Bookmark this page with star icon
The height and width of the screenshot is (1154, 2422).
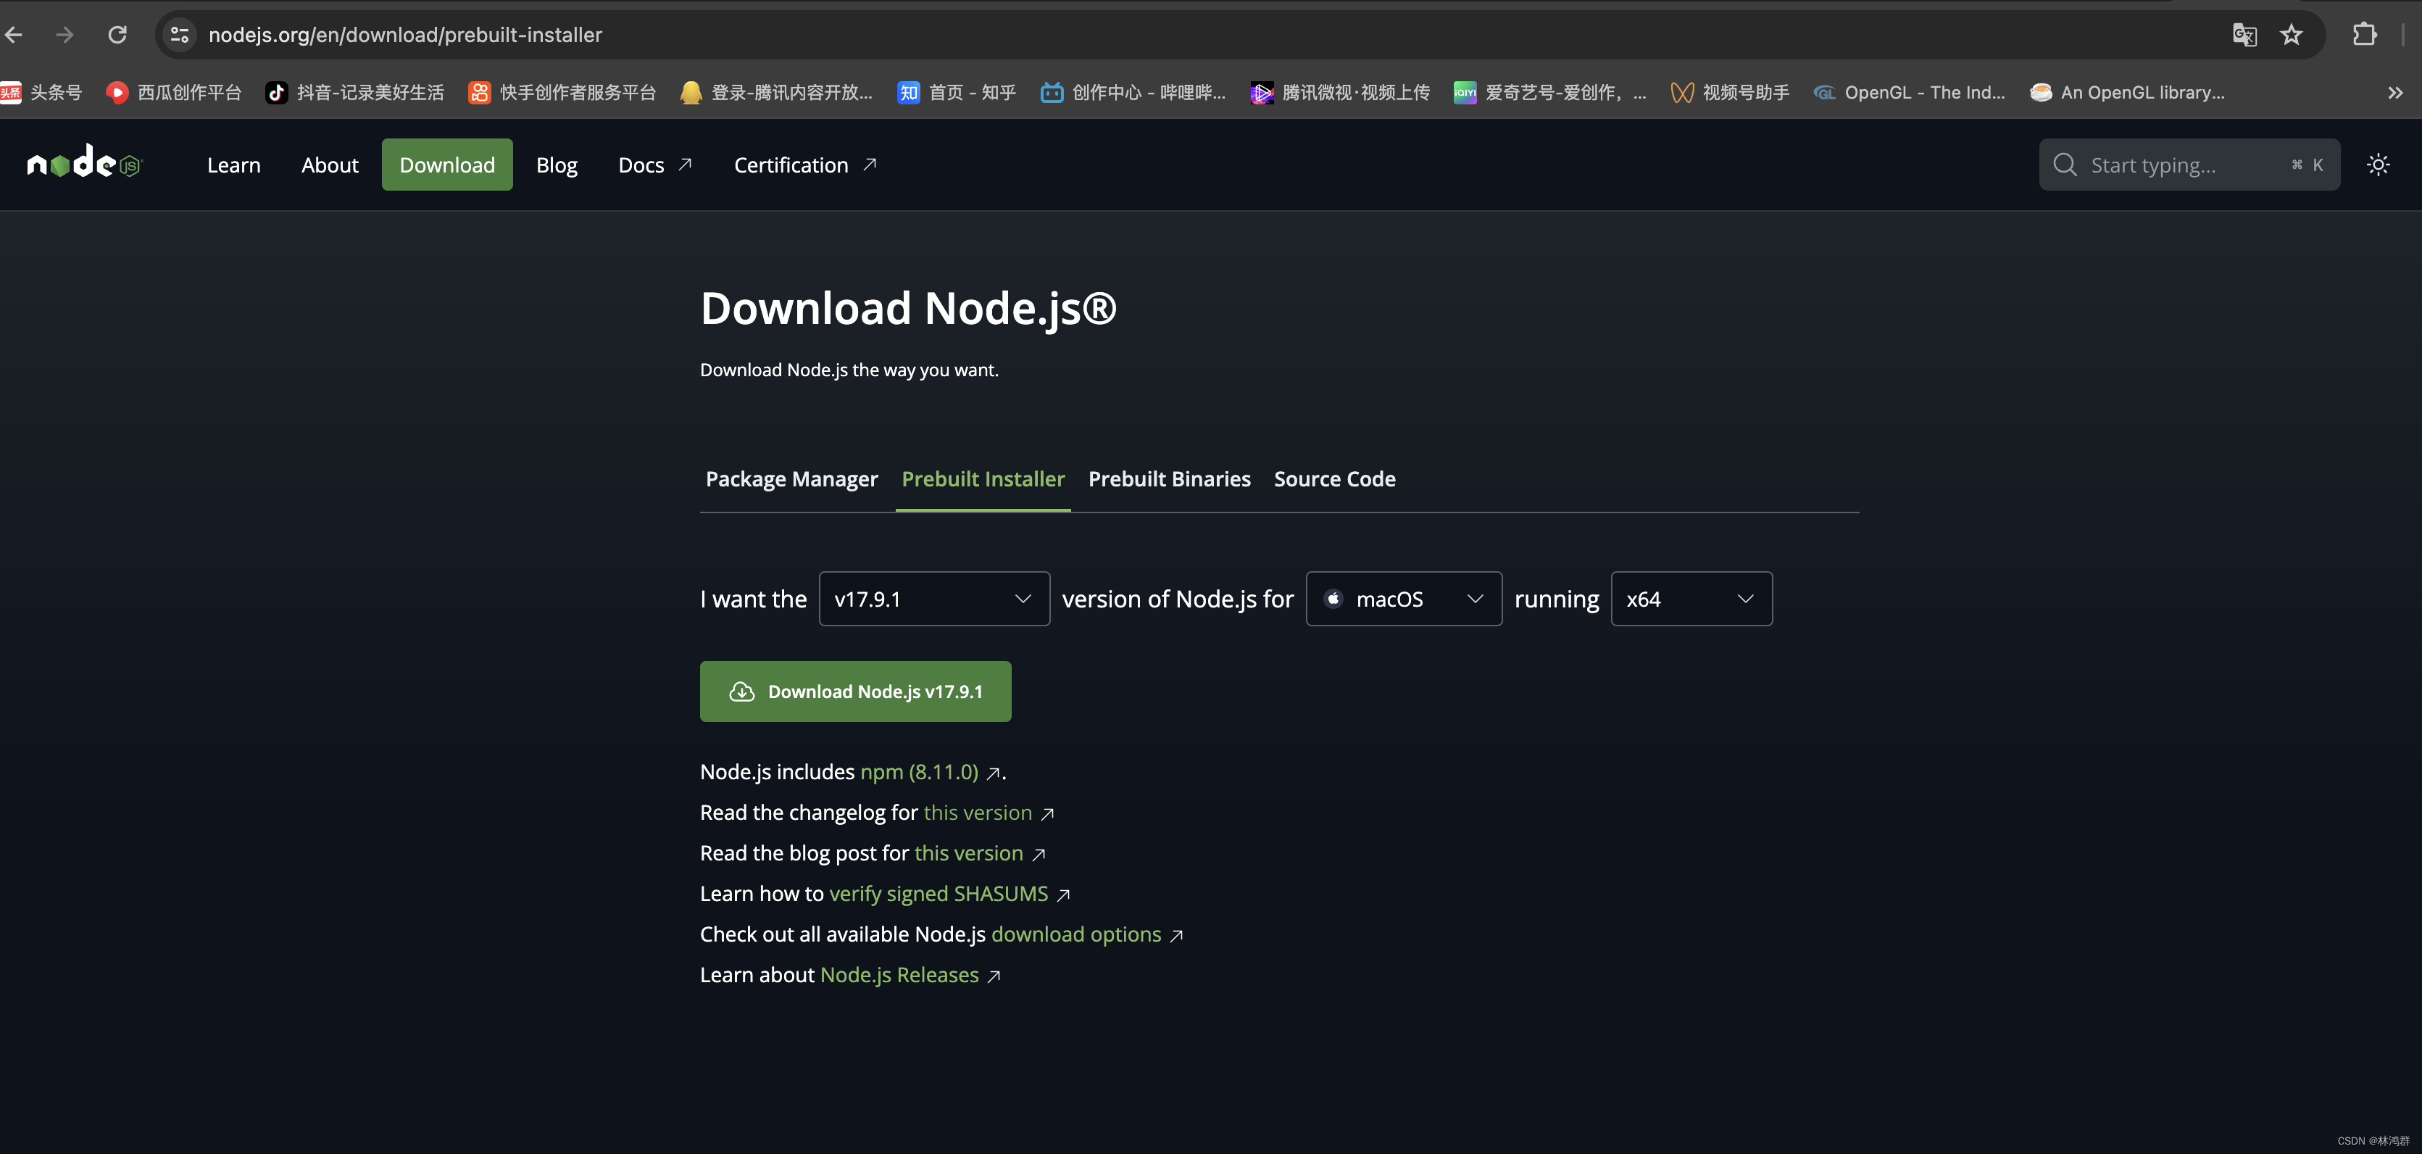click(x=2292, y=35)
